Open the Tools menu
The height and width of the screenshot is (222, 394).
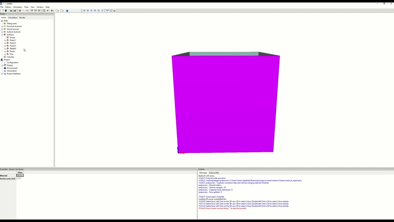click(26, 7)
